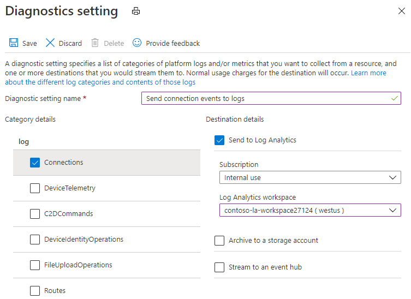Uncheck the Connections log category
The height and width of the screenshot is (299, 411).
(35, 163)
